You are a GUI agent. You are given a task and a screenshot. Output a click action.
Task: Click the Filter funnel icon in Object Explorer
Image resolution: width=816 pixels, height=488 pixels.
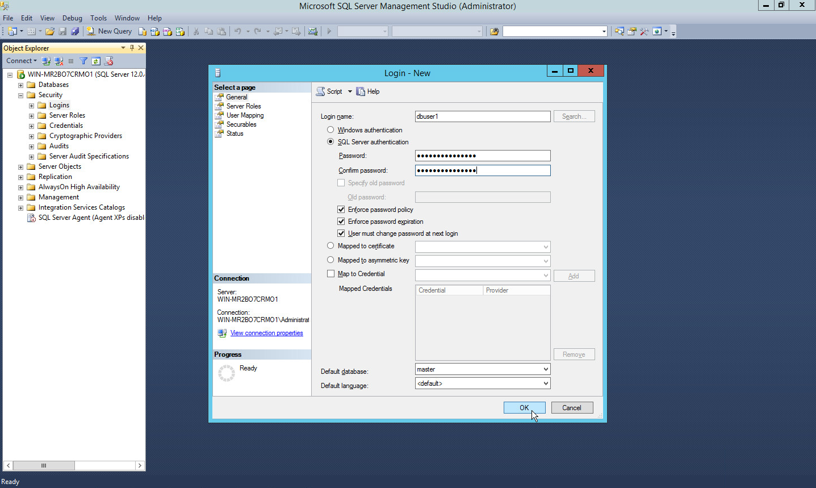pyautogui.click(x=83, y=61)
